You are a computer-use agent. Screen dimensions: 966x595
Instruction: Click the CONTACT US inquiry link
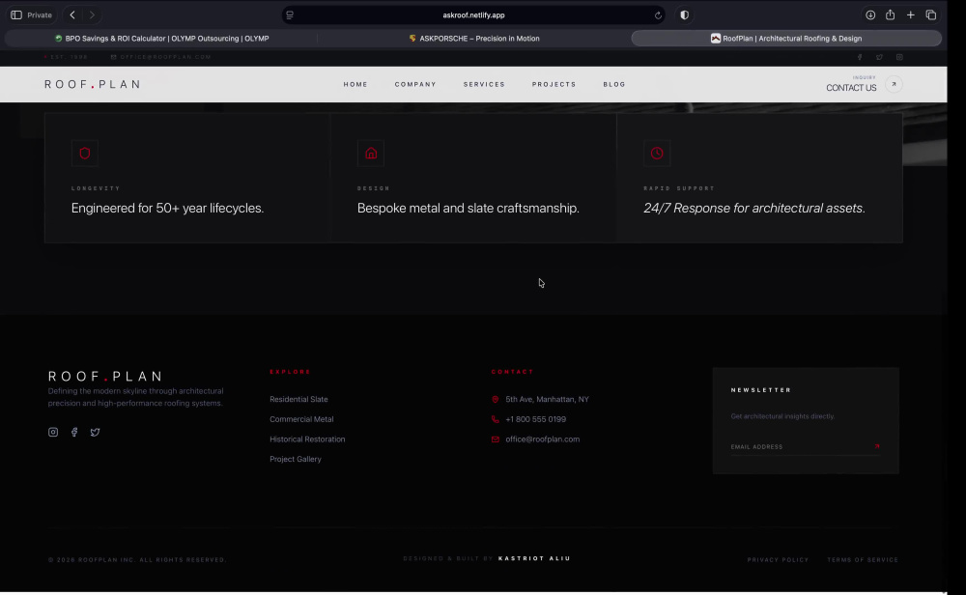[x=851, y=88]
